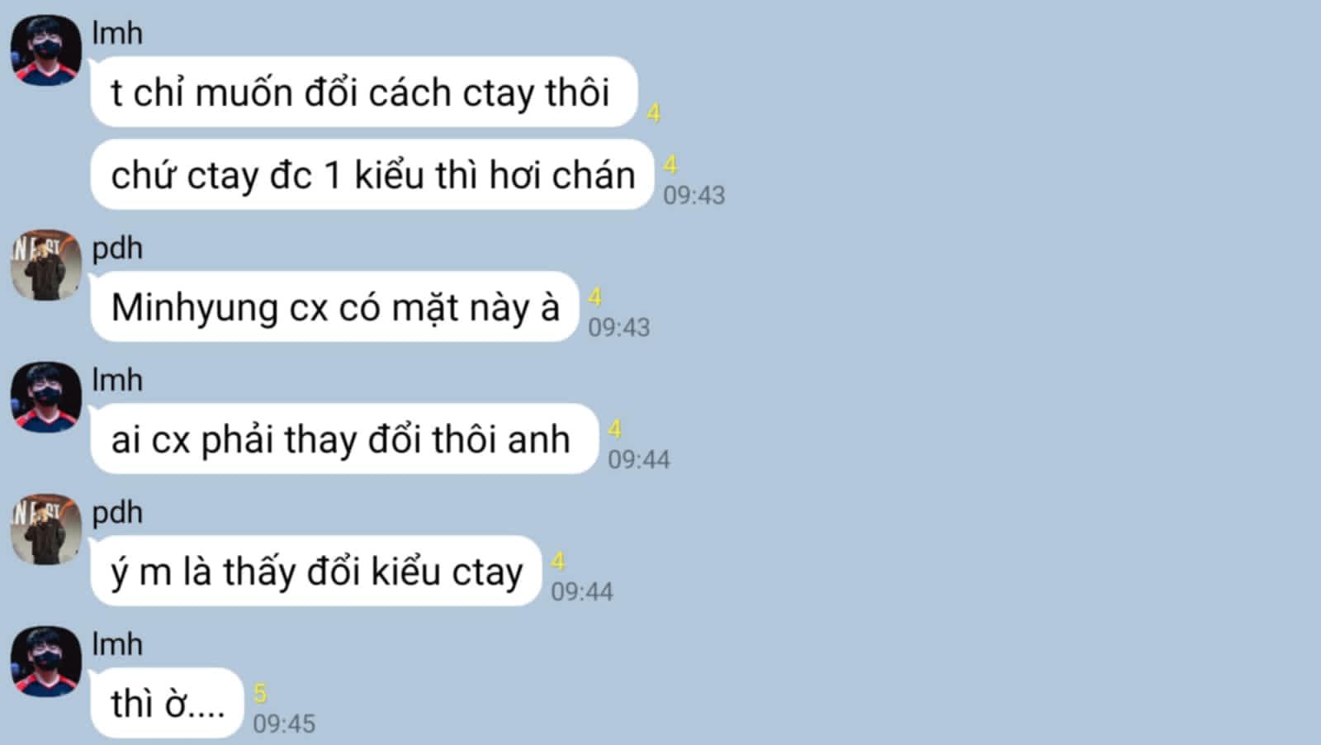
Task: Click the name lmh above "ai cx phải thay đổi"
Action: click(117, 380)
